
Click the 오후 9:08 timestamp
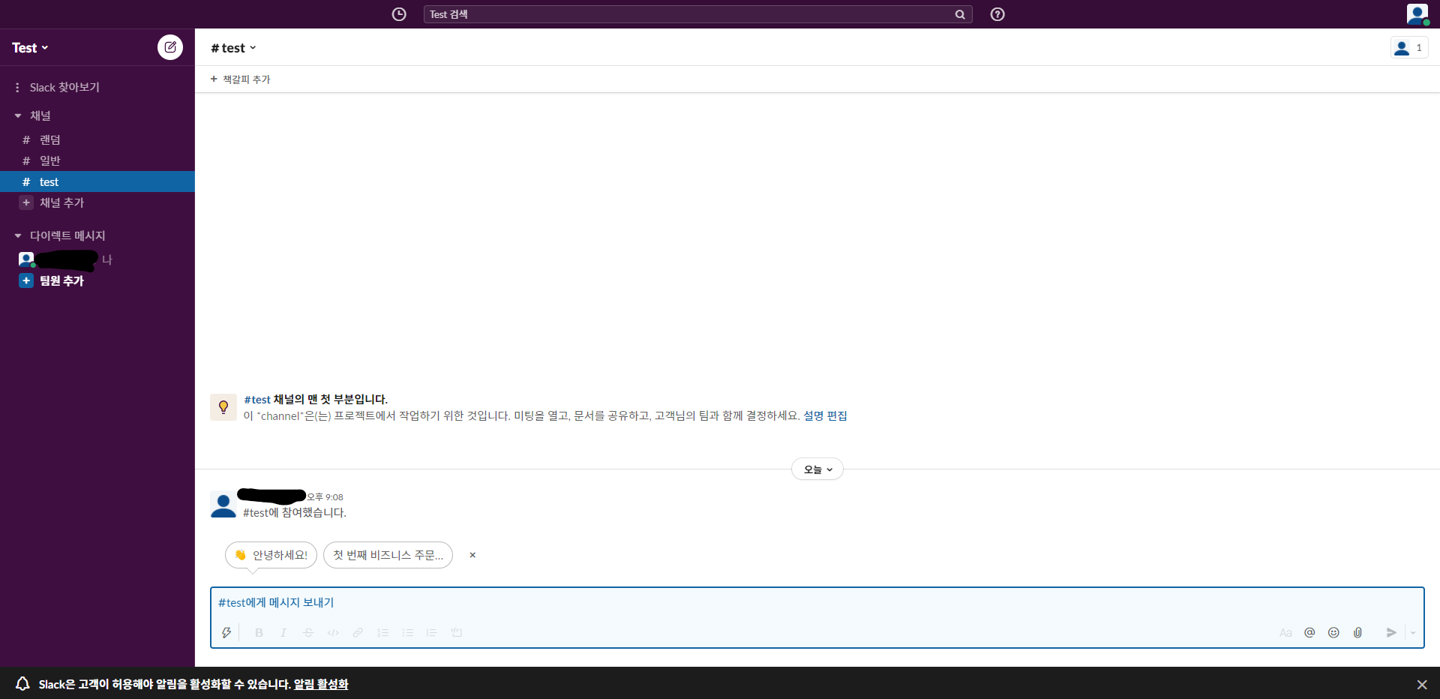[x=325, y=497]
